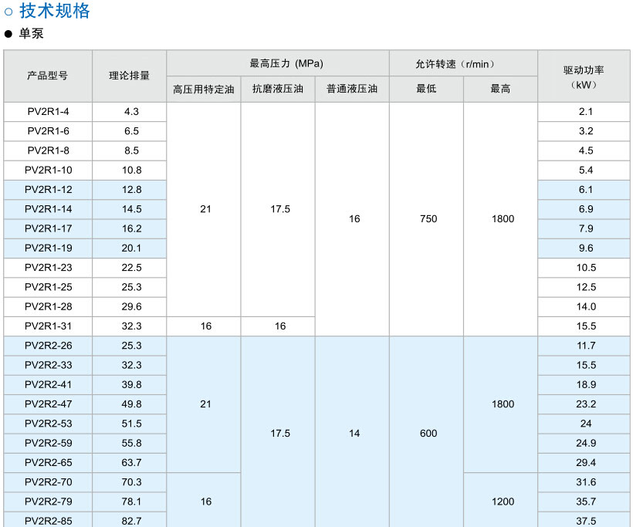
Task: Click the 最高压力 (MPa) header cell
Action: click(x=277, y=63)
